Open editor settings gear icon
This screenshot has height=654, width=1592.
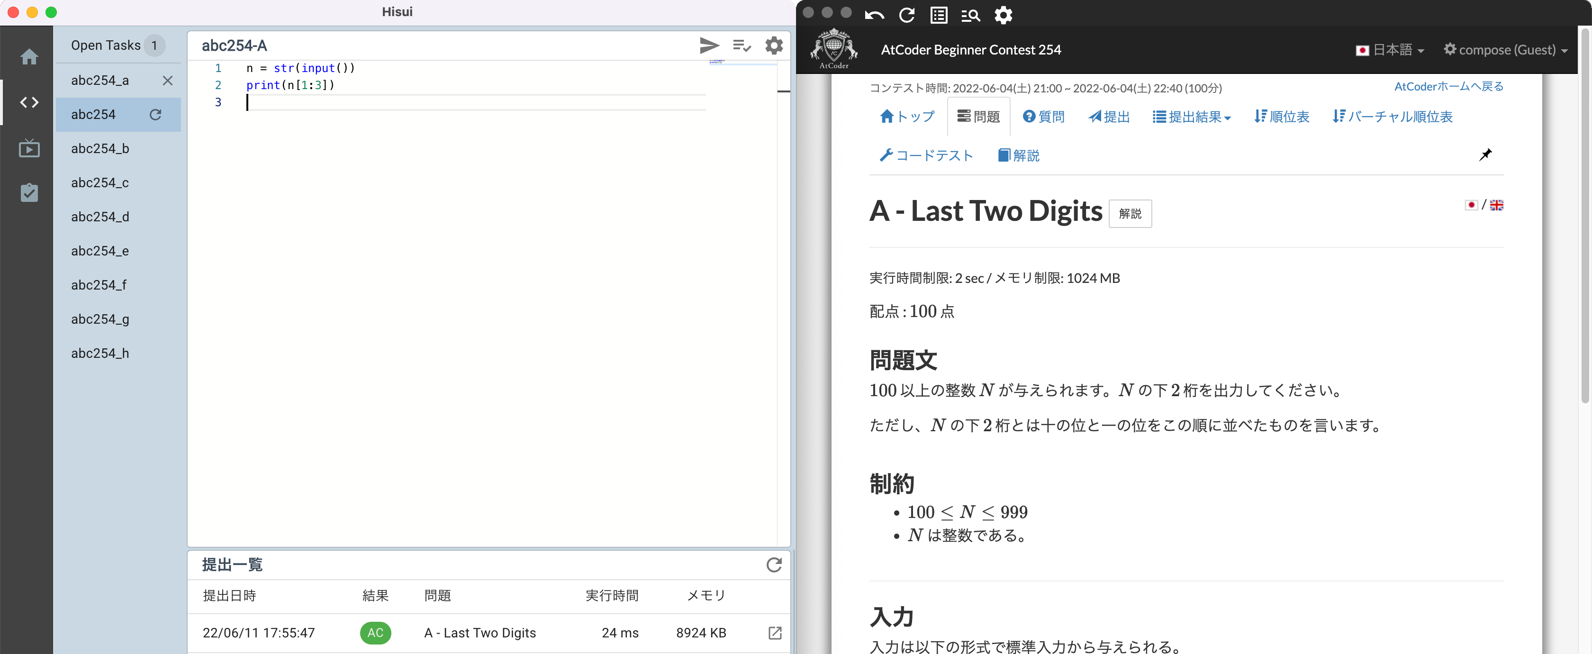[774, 45]
